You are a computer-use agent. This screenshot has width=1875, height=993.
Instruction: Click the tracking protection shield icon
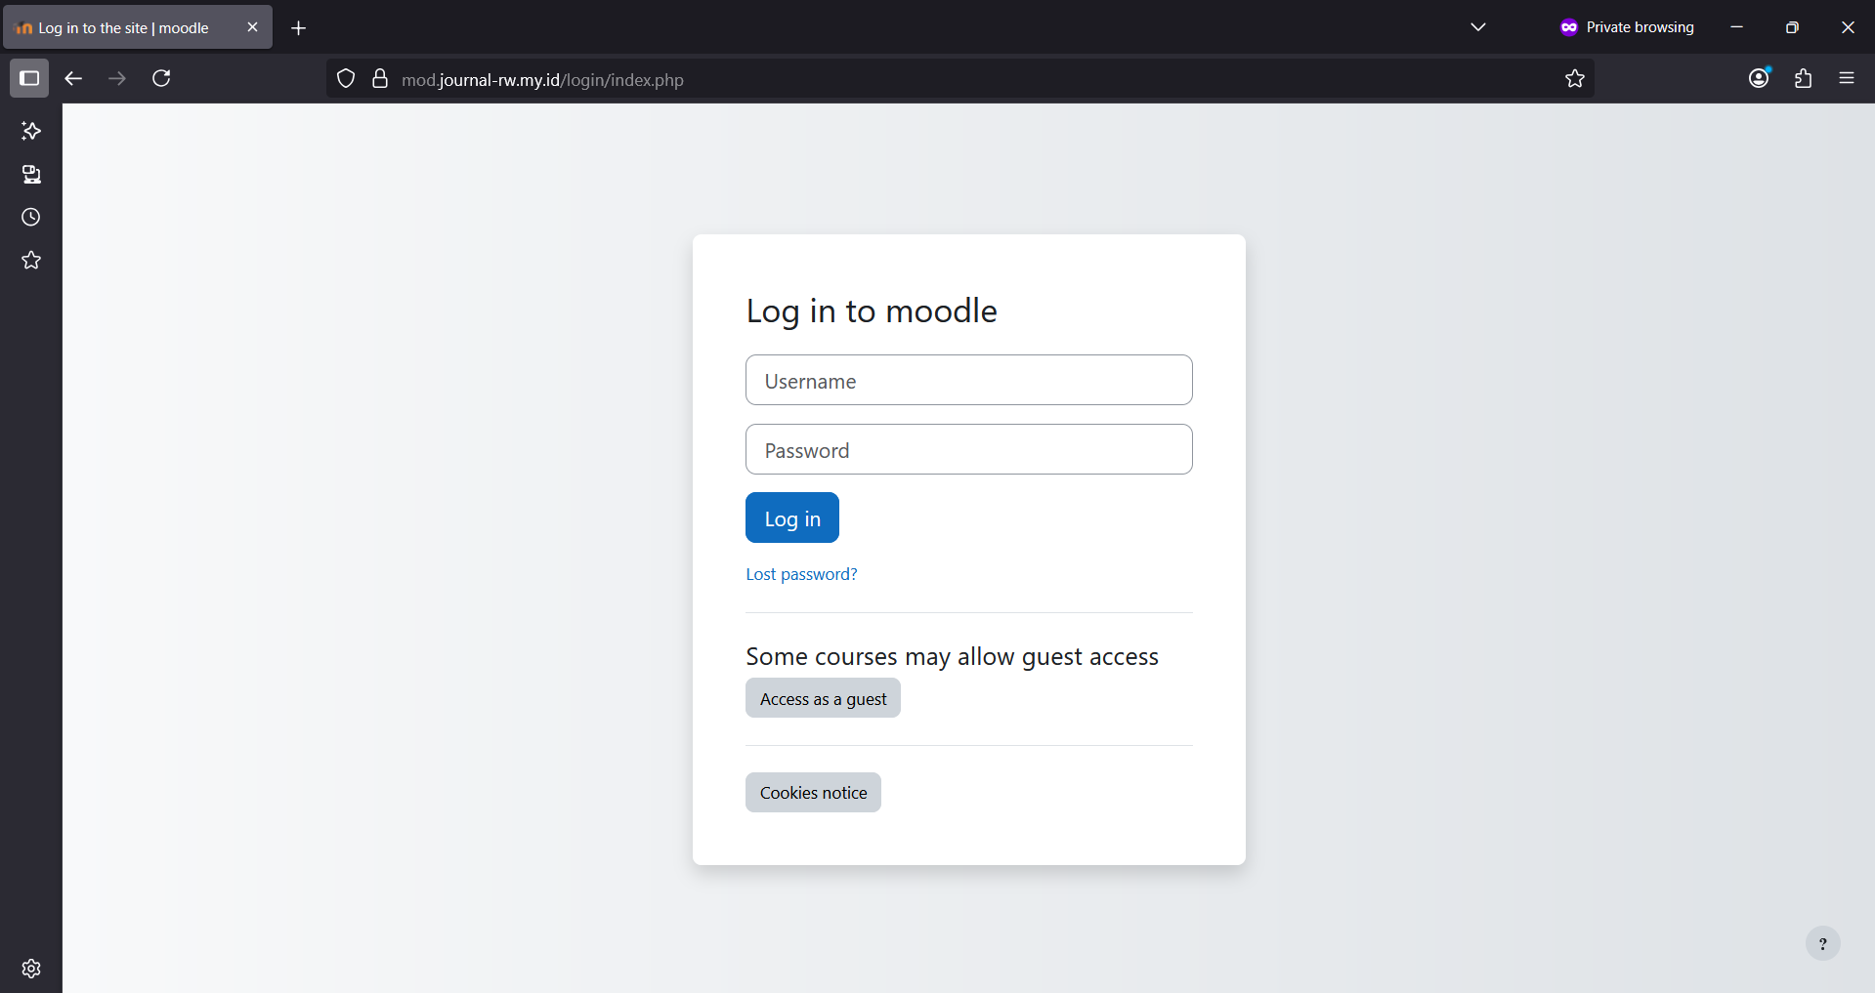[346, 79]
